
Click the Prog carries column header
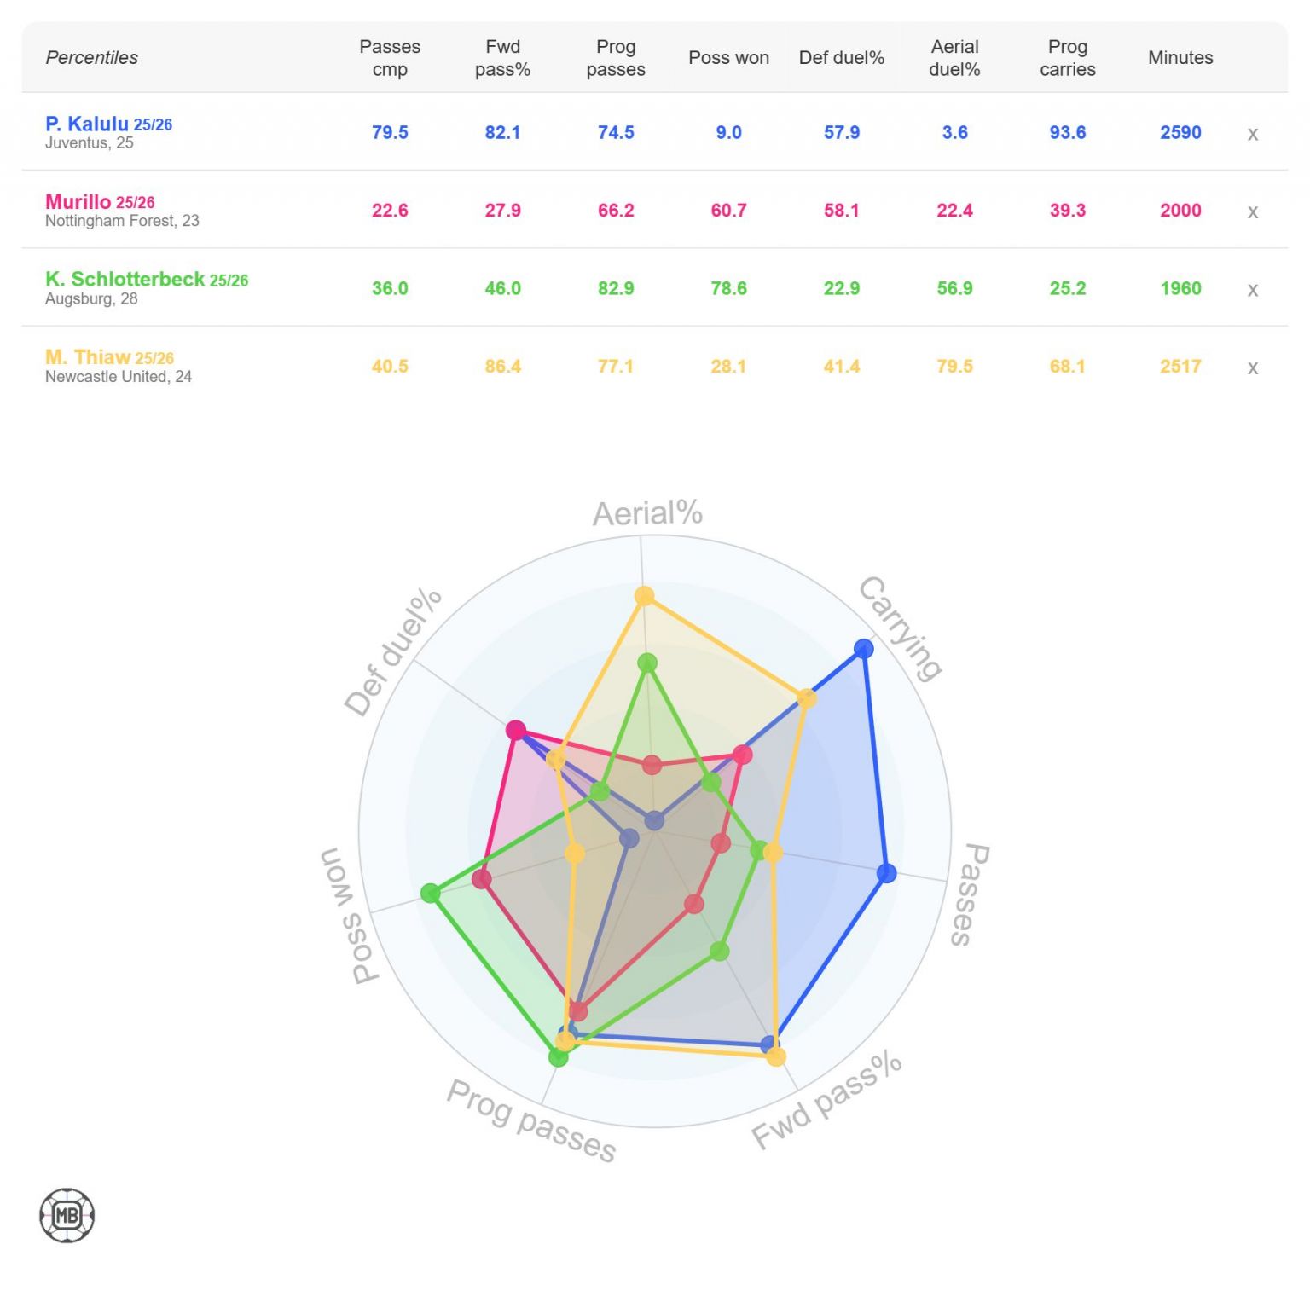tap(1067, 58)
